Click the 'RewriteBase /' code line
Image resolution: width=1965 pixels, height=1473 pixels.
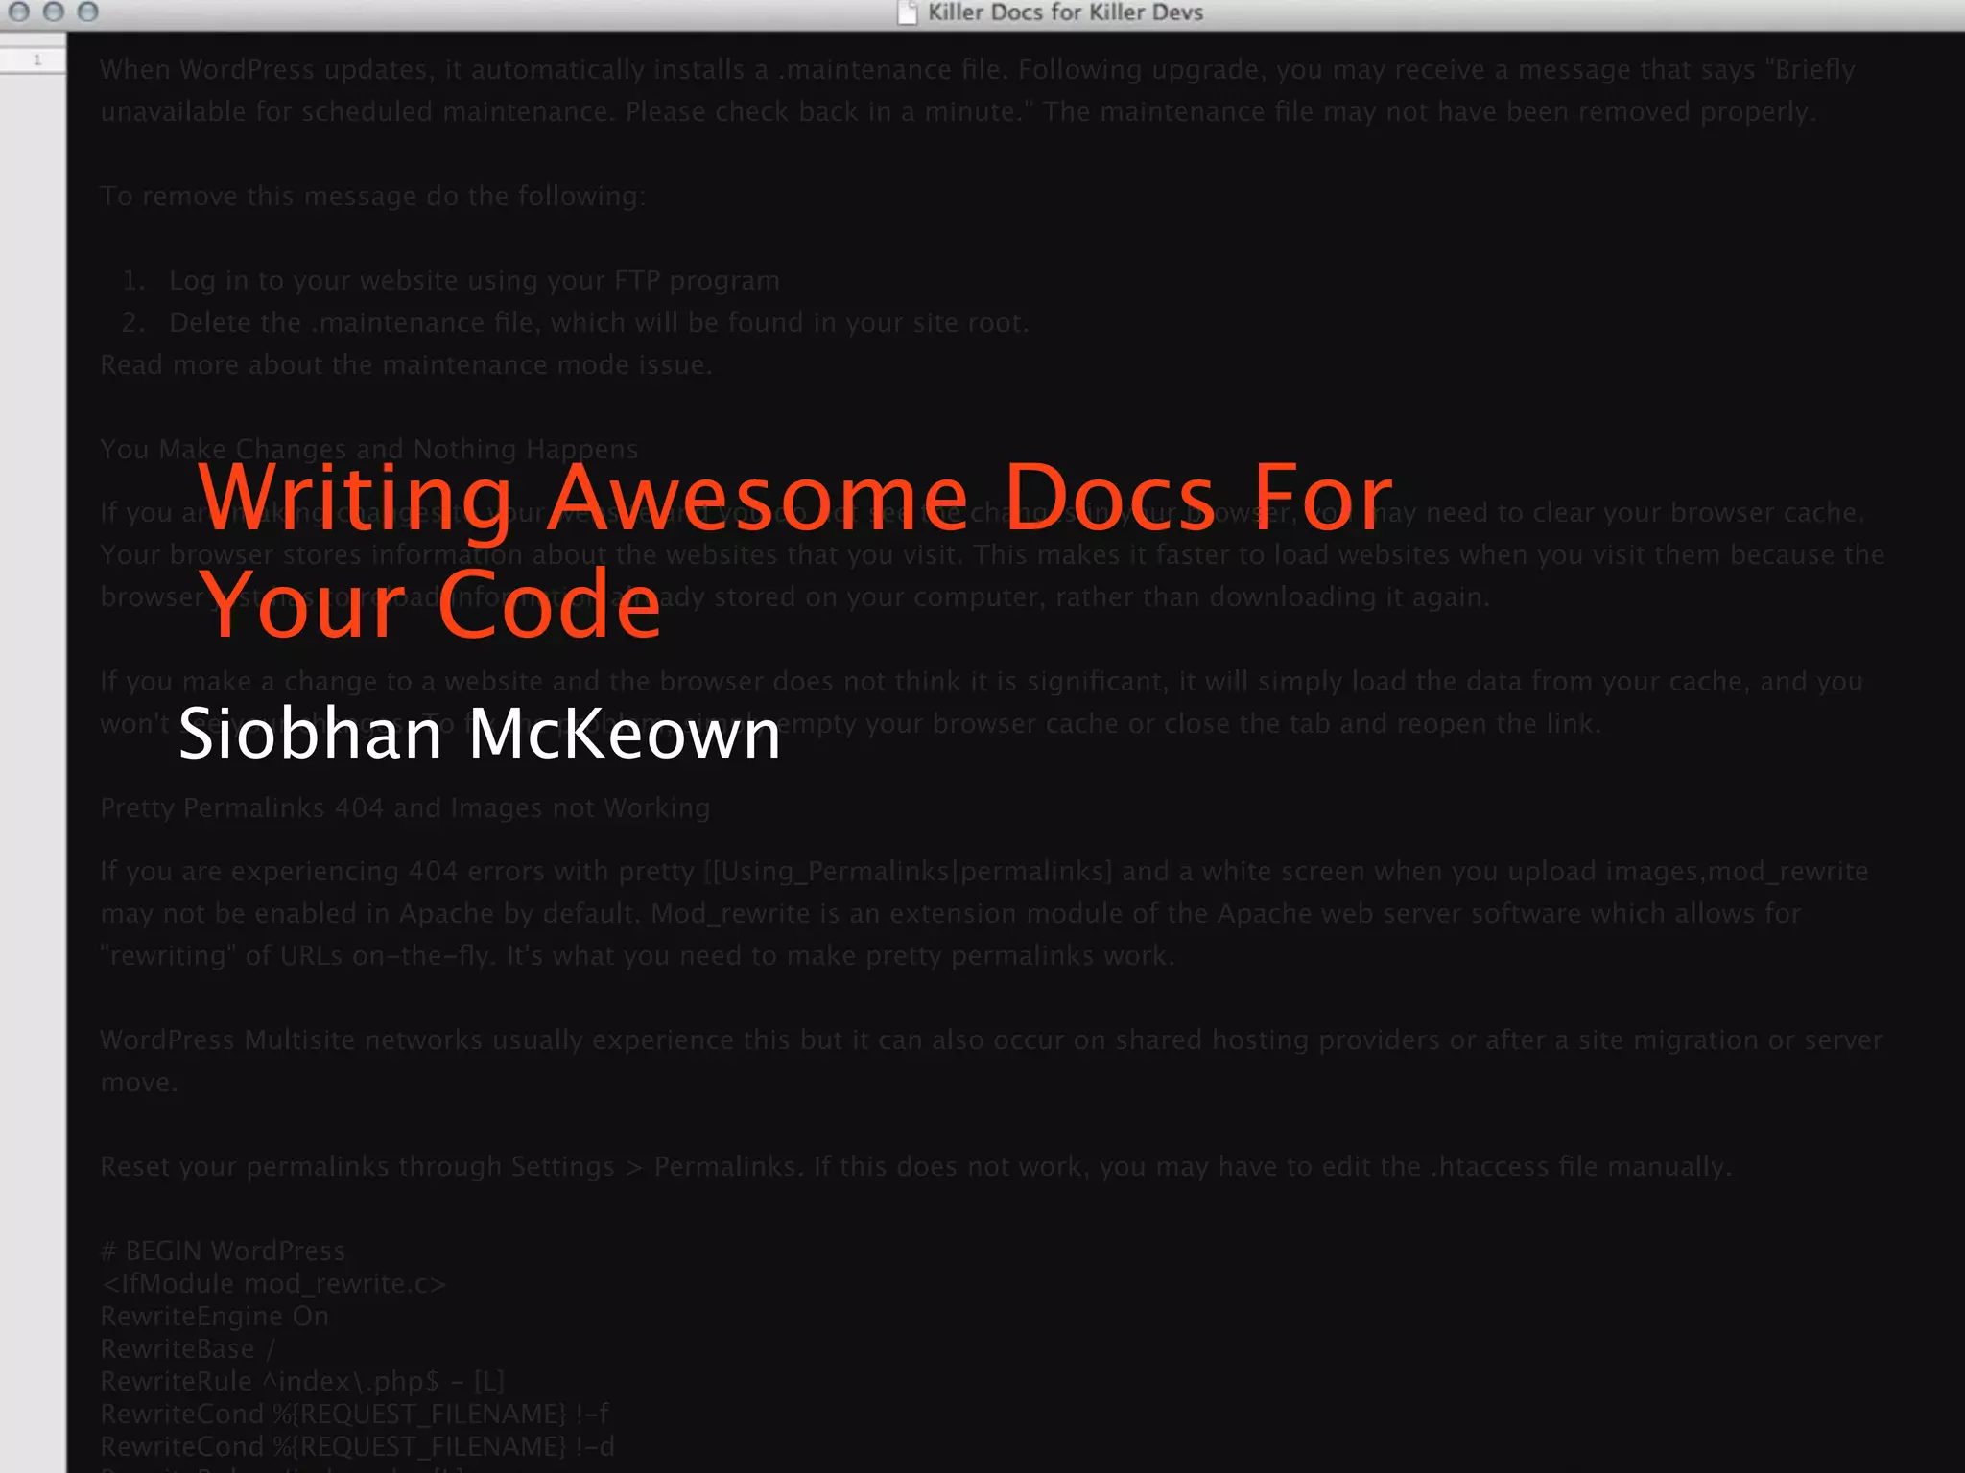point(188,1349)
